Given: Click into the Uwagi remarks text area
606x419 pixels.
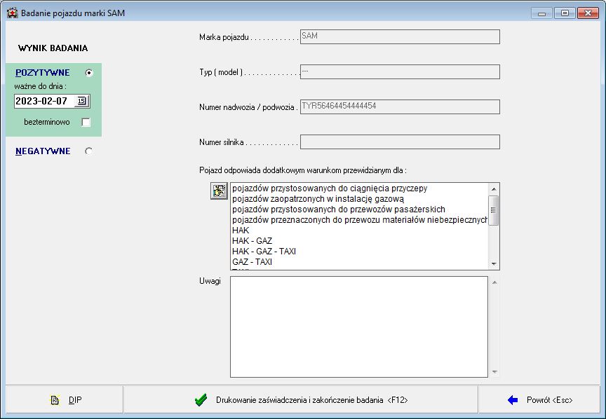Looking at the screenshot, I should 358,327.
